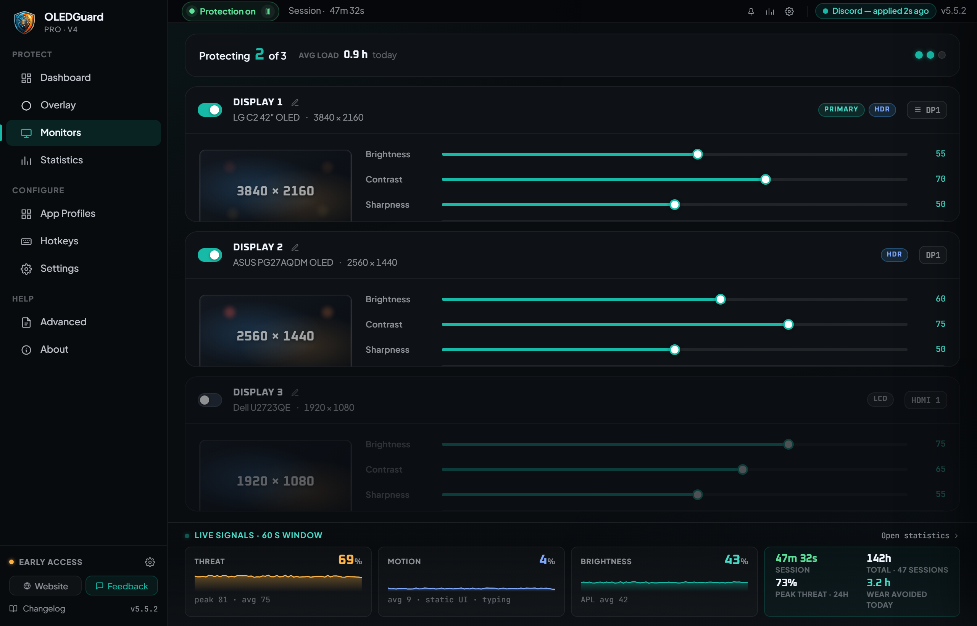Rename Display 3 with the pencil icon
Viewport: 977px width, 626px height.
[295, 393]
